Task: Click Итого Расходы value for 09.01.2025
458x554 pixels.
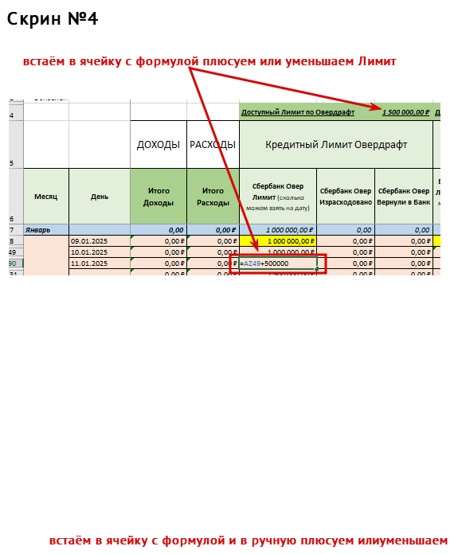Action: 213,241
